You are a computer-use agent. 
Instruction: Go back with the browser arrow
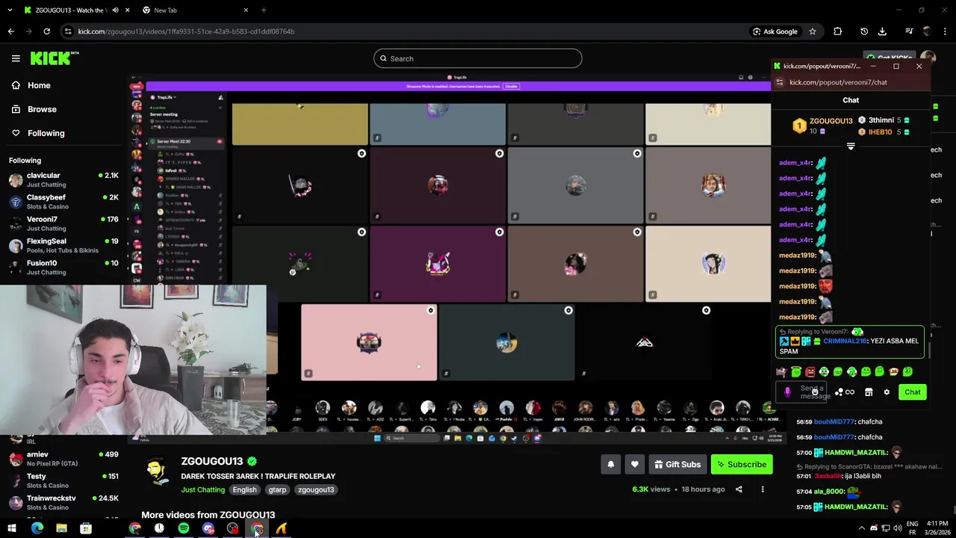point(10,31)
